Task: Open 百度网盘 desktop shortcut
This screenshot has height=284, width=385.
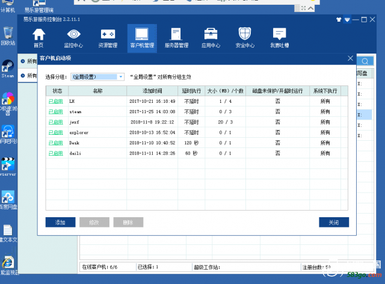Action: (8, 200)
